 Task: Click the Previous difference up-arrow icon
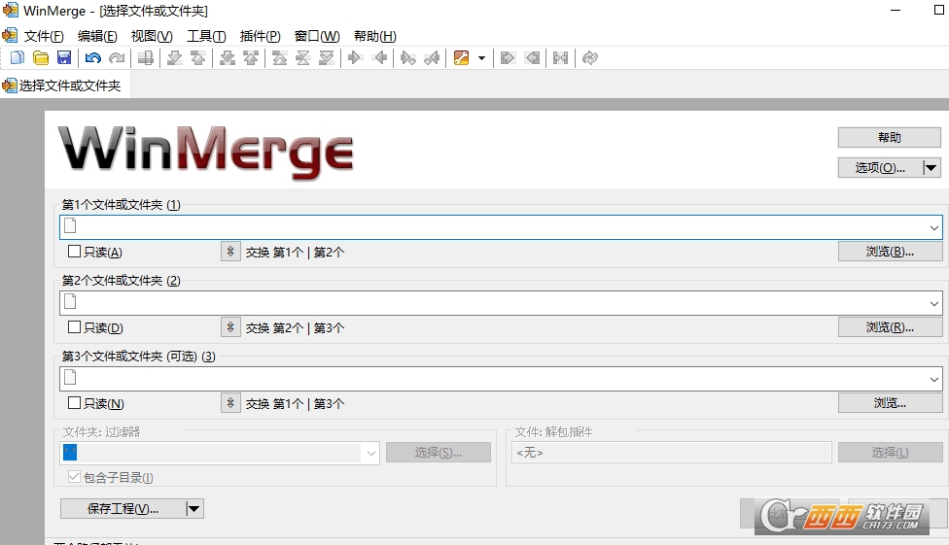tap(198, 58)
